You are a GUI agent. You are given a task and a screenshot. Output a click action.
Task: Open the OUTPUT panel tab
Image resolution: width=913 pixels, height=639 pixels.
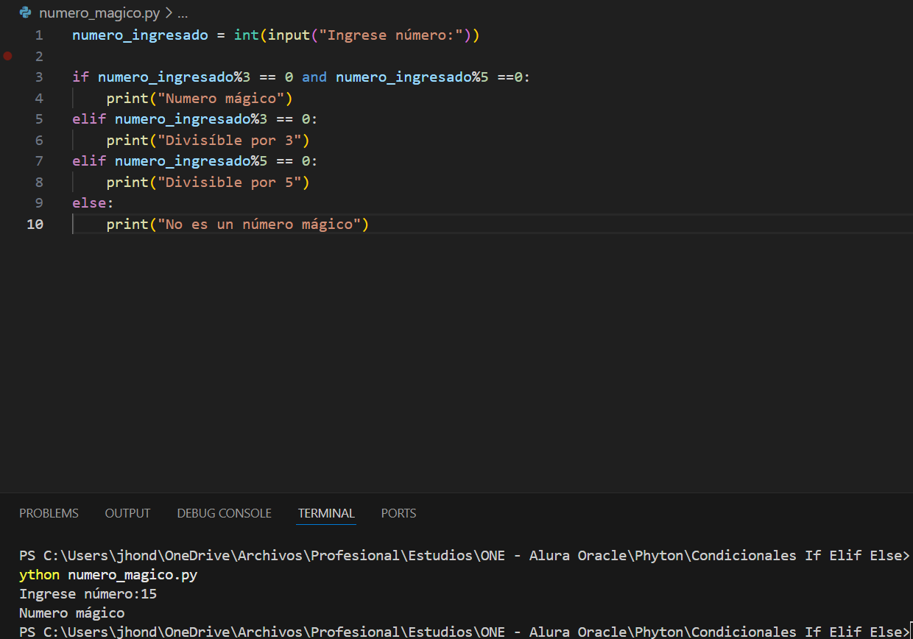pyautogui.click(x=127, y=513)
